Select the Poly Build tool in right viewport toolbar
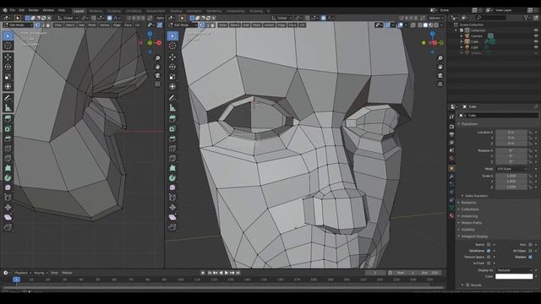 [172, 168]
